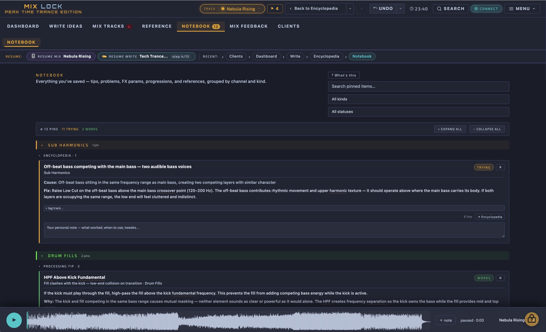Click the tag track field
546x332 pixels.
point(274,208)
